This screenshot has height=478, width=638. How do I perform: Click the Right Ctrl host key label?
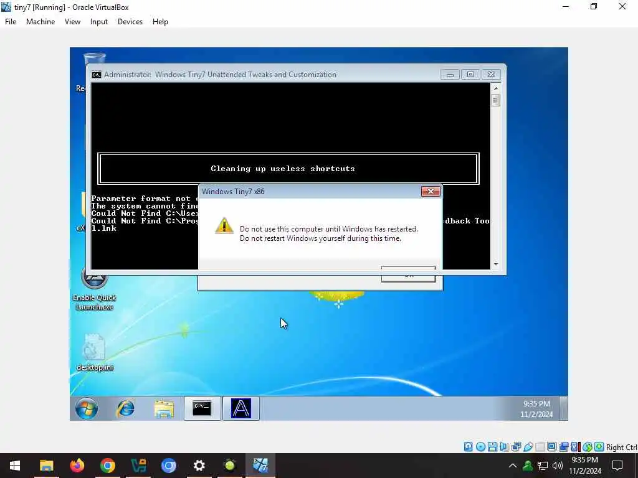click(x=622, y=447)
